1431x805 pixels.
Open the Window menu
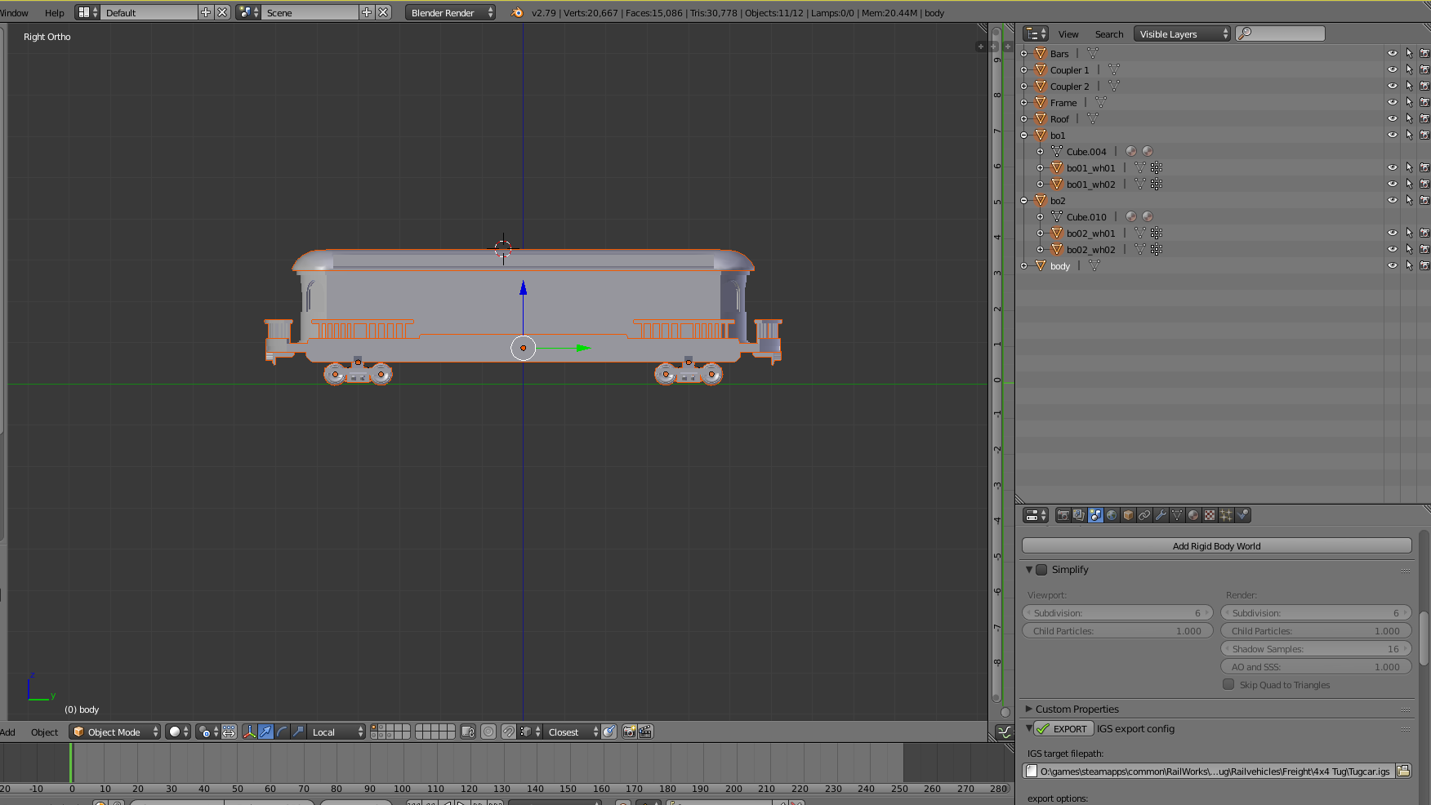tap(14, 12)
